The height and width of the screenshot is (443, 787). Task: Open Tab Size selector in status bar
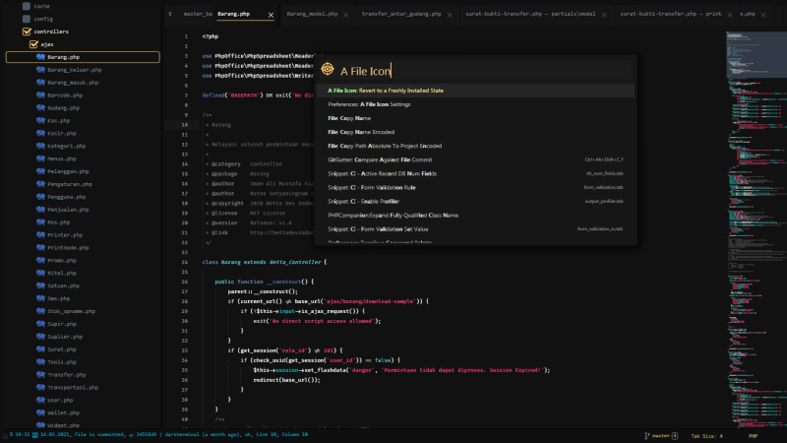tap(706, 436)
